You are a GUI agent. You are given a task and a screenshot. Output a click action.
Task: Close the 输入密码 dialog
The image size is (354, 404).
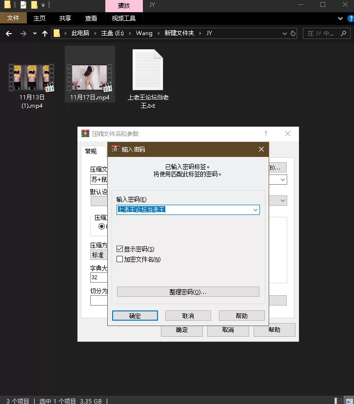[x=261, y=149]
